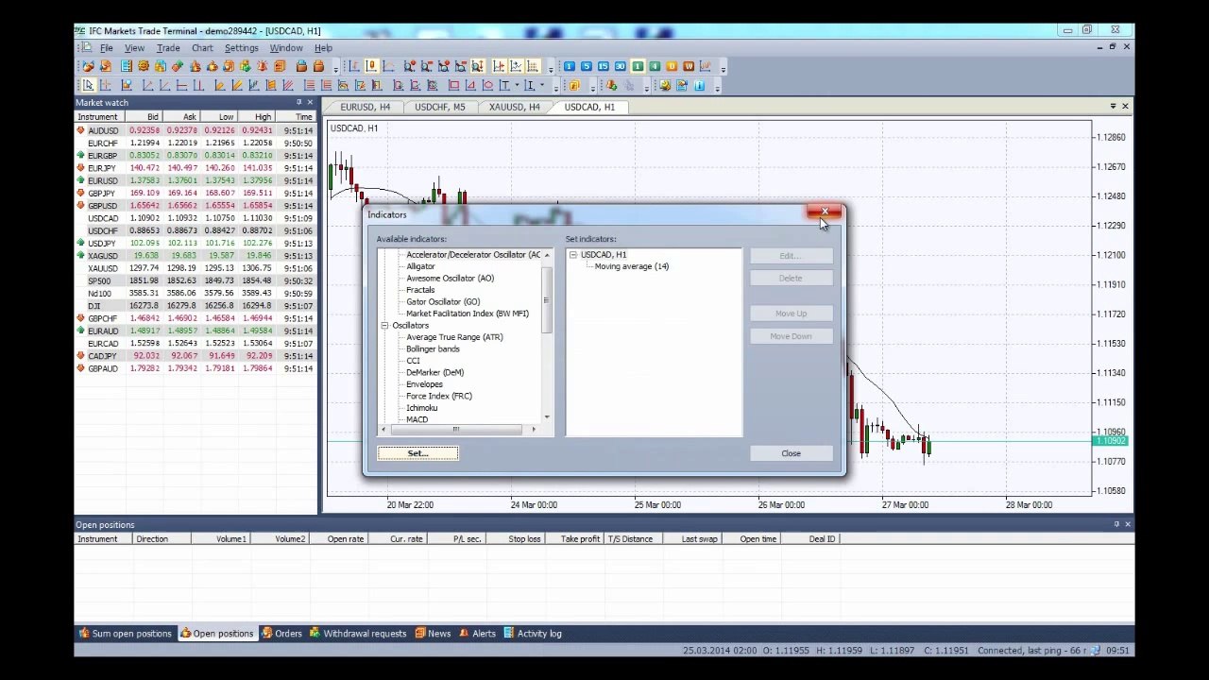Select Ichimoku indicator in the list
The height and width of the screenshot is (680, 1209).
(x=421, y=408)
